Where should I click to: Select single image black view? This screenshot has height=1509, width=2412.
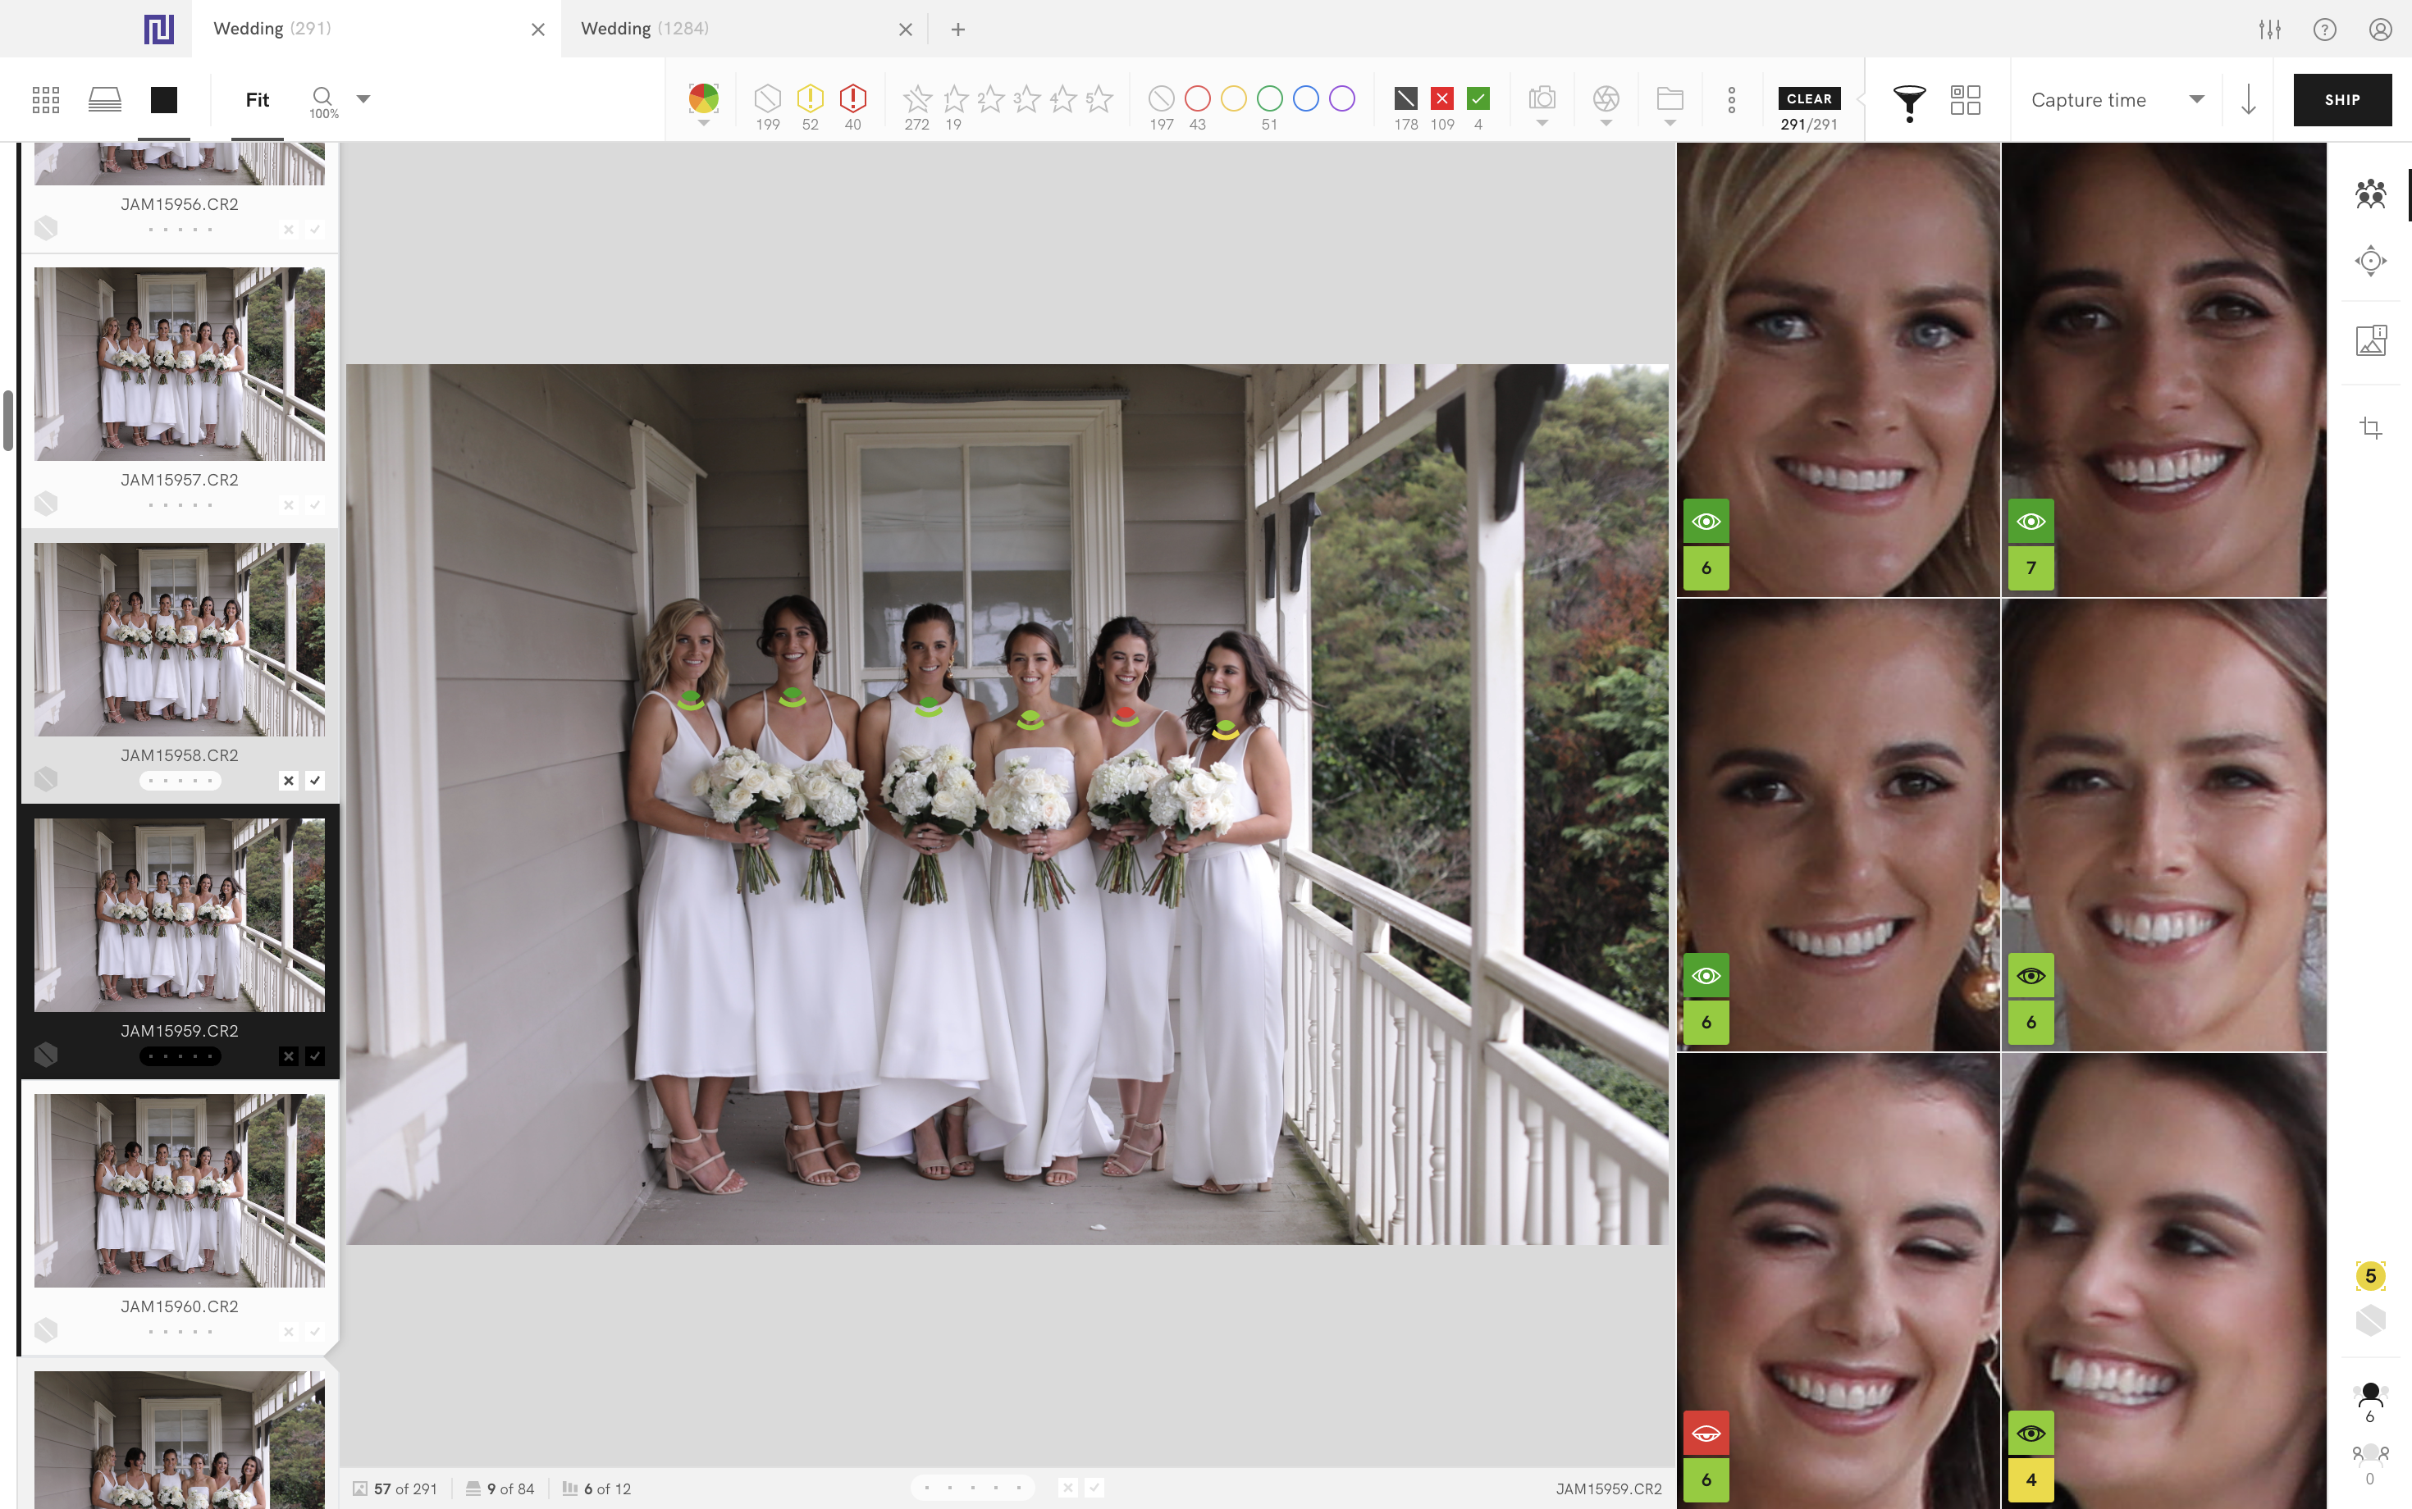point(164,98)
